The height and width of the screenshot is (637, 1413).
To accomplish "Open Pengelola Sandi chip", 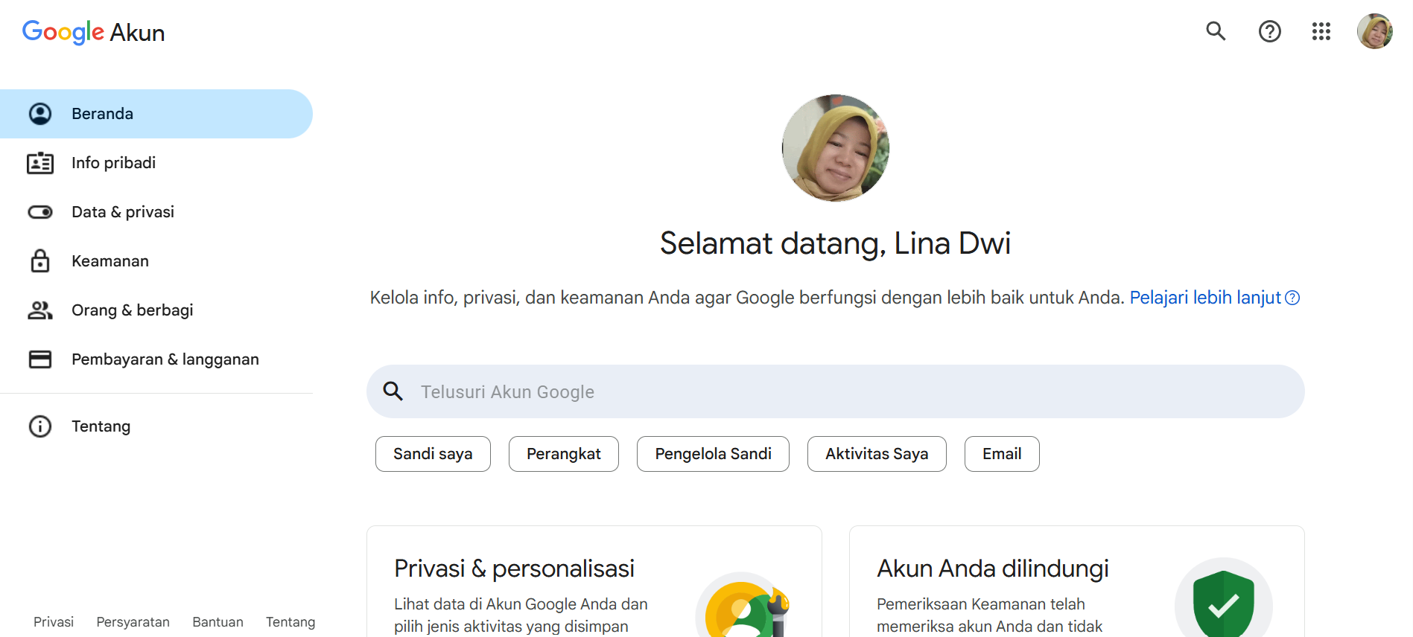I will pyautogui.click(x=713, y=454).
